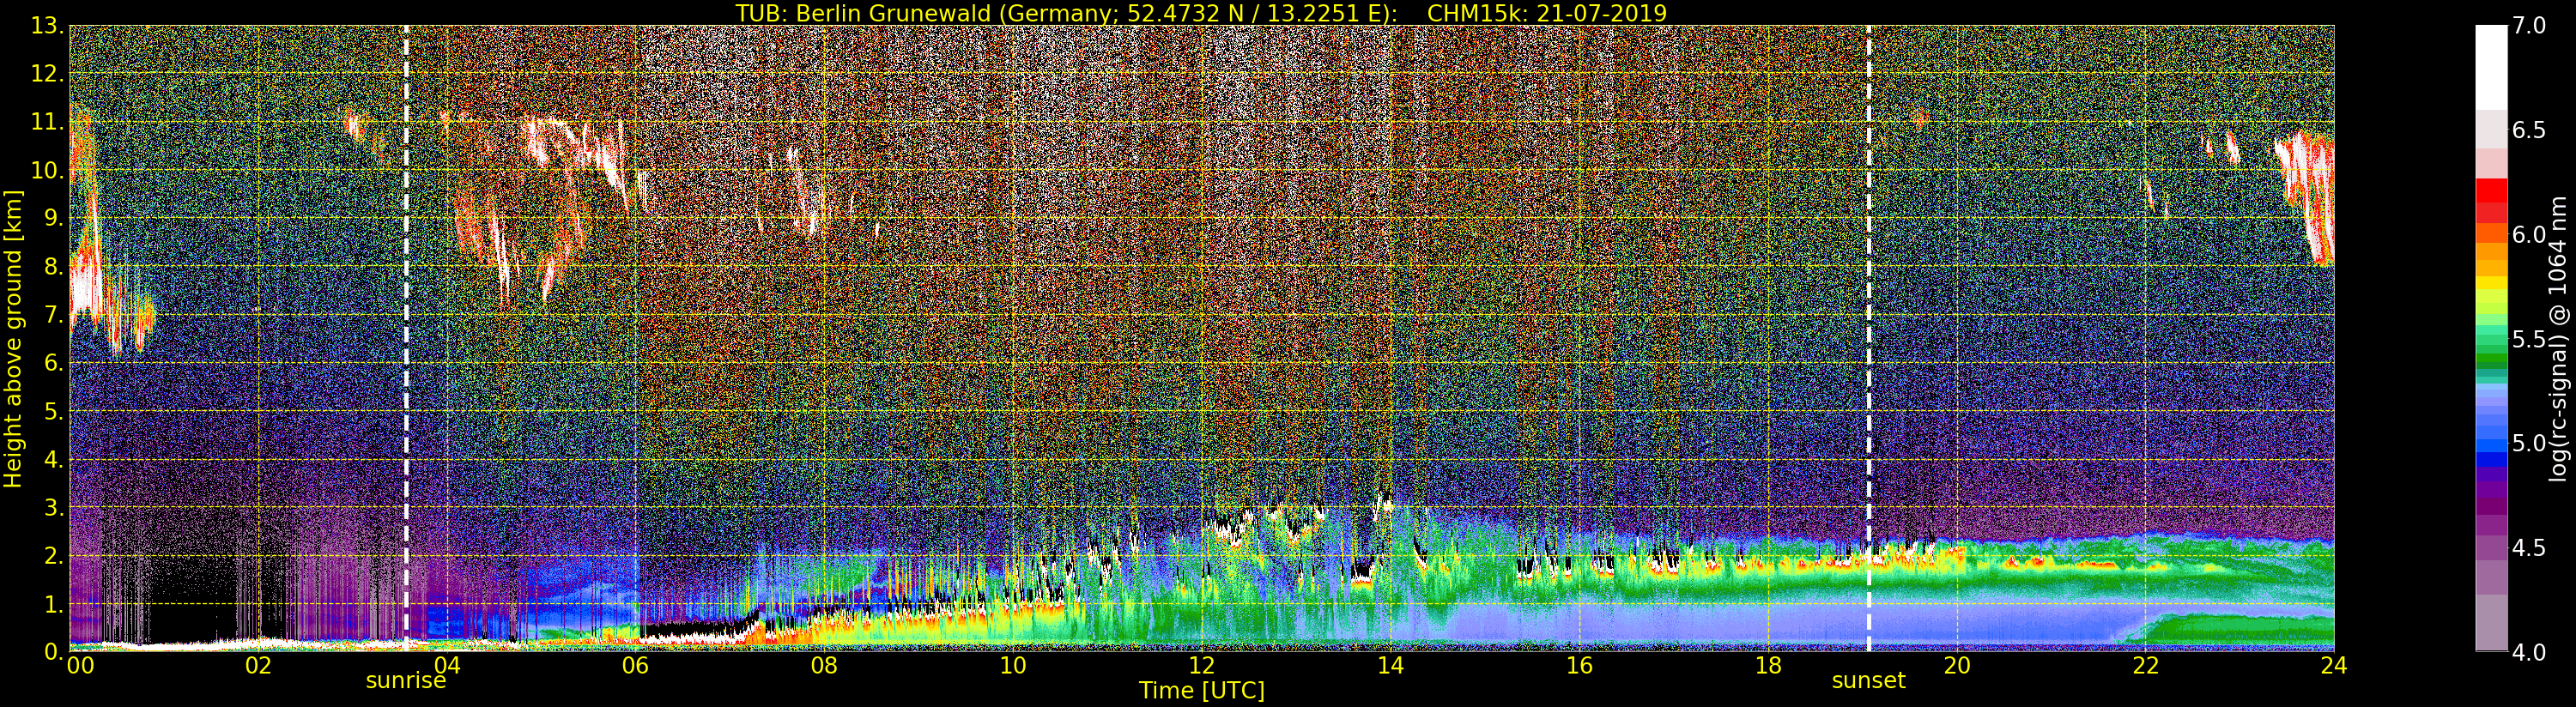The image size is (2576, 707).
Task: Click the 'Time [UTC]' x-axis label
Action: click(1201, 691)
